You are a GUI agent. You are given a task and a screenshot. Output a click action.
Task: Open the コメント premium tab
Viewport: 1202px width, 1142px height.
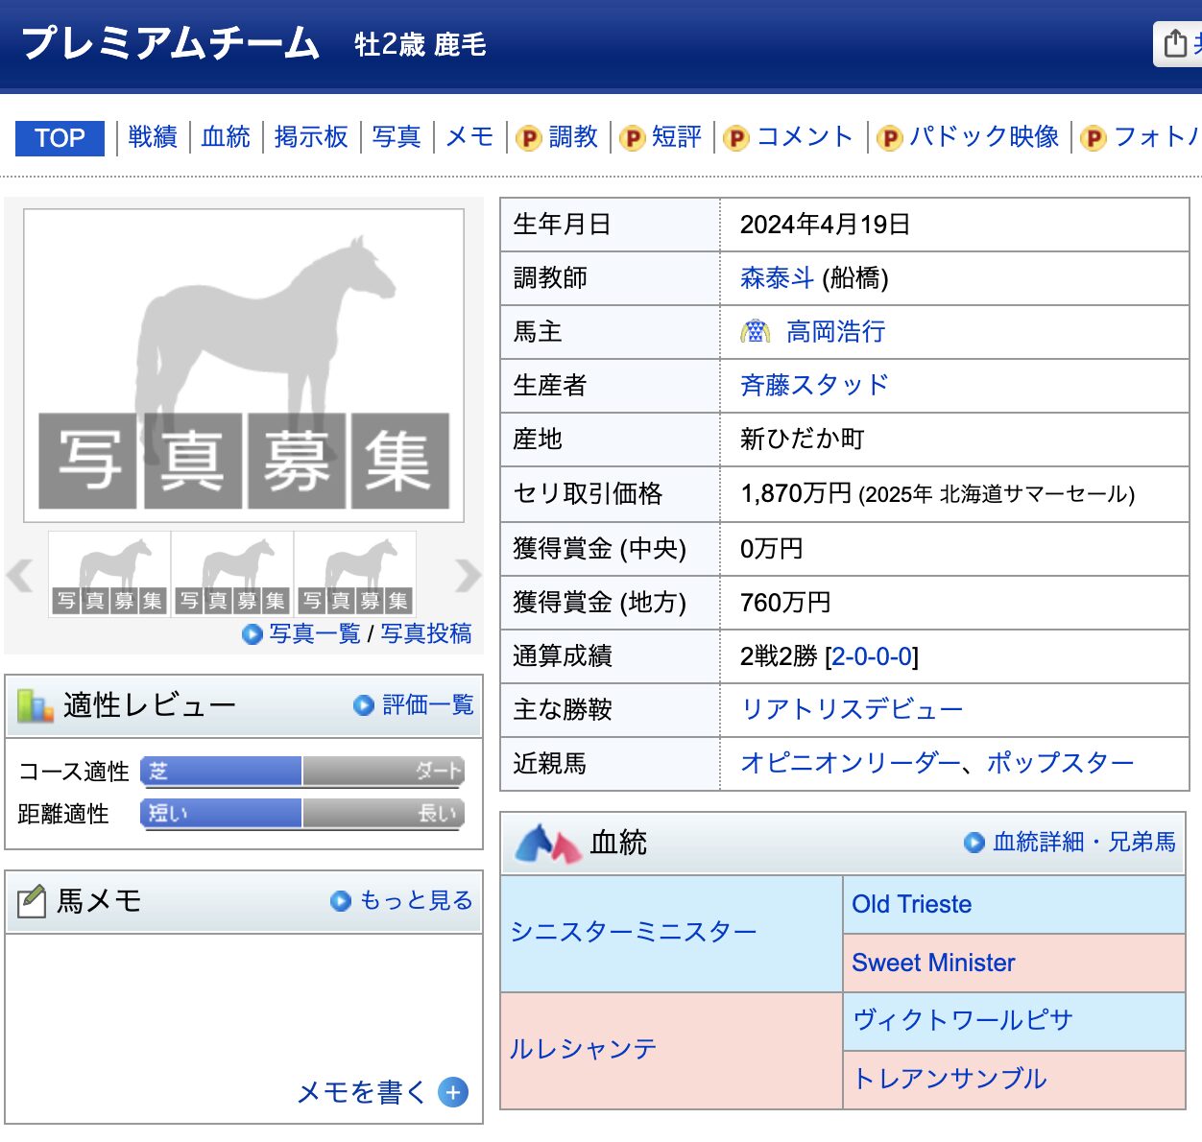pyautogui.click(x=805, y=137)
